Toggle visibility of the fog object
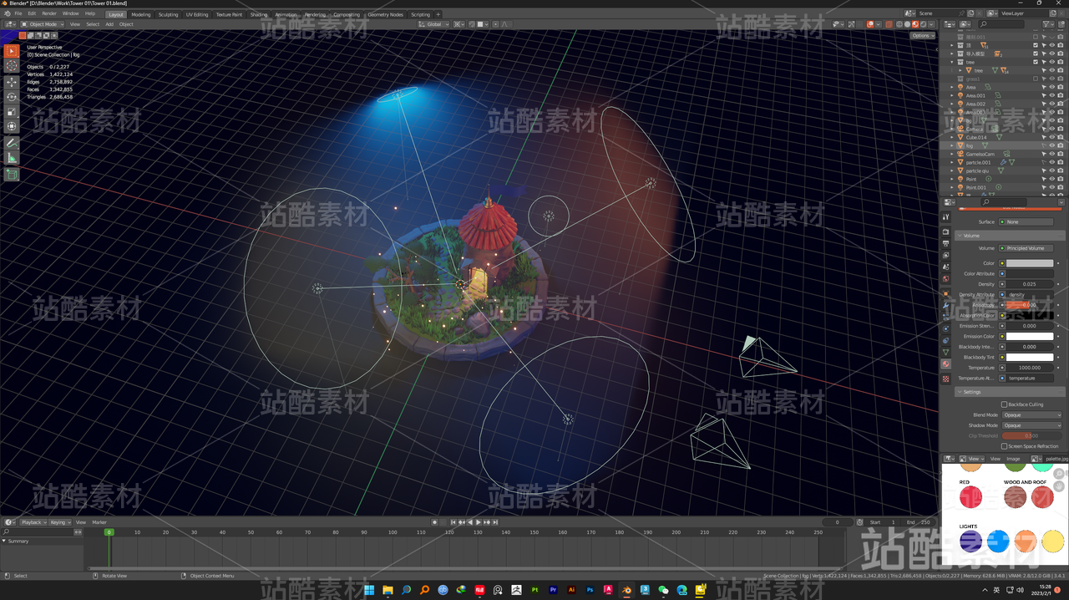The width and height of the screenshot is (1069, 600). (1052, 145)
